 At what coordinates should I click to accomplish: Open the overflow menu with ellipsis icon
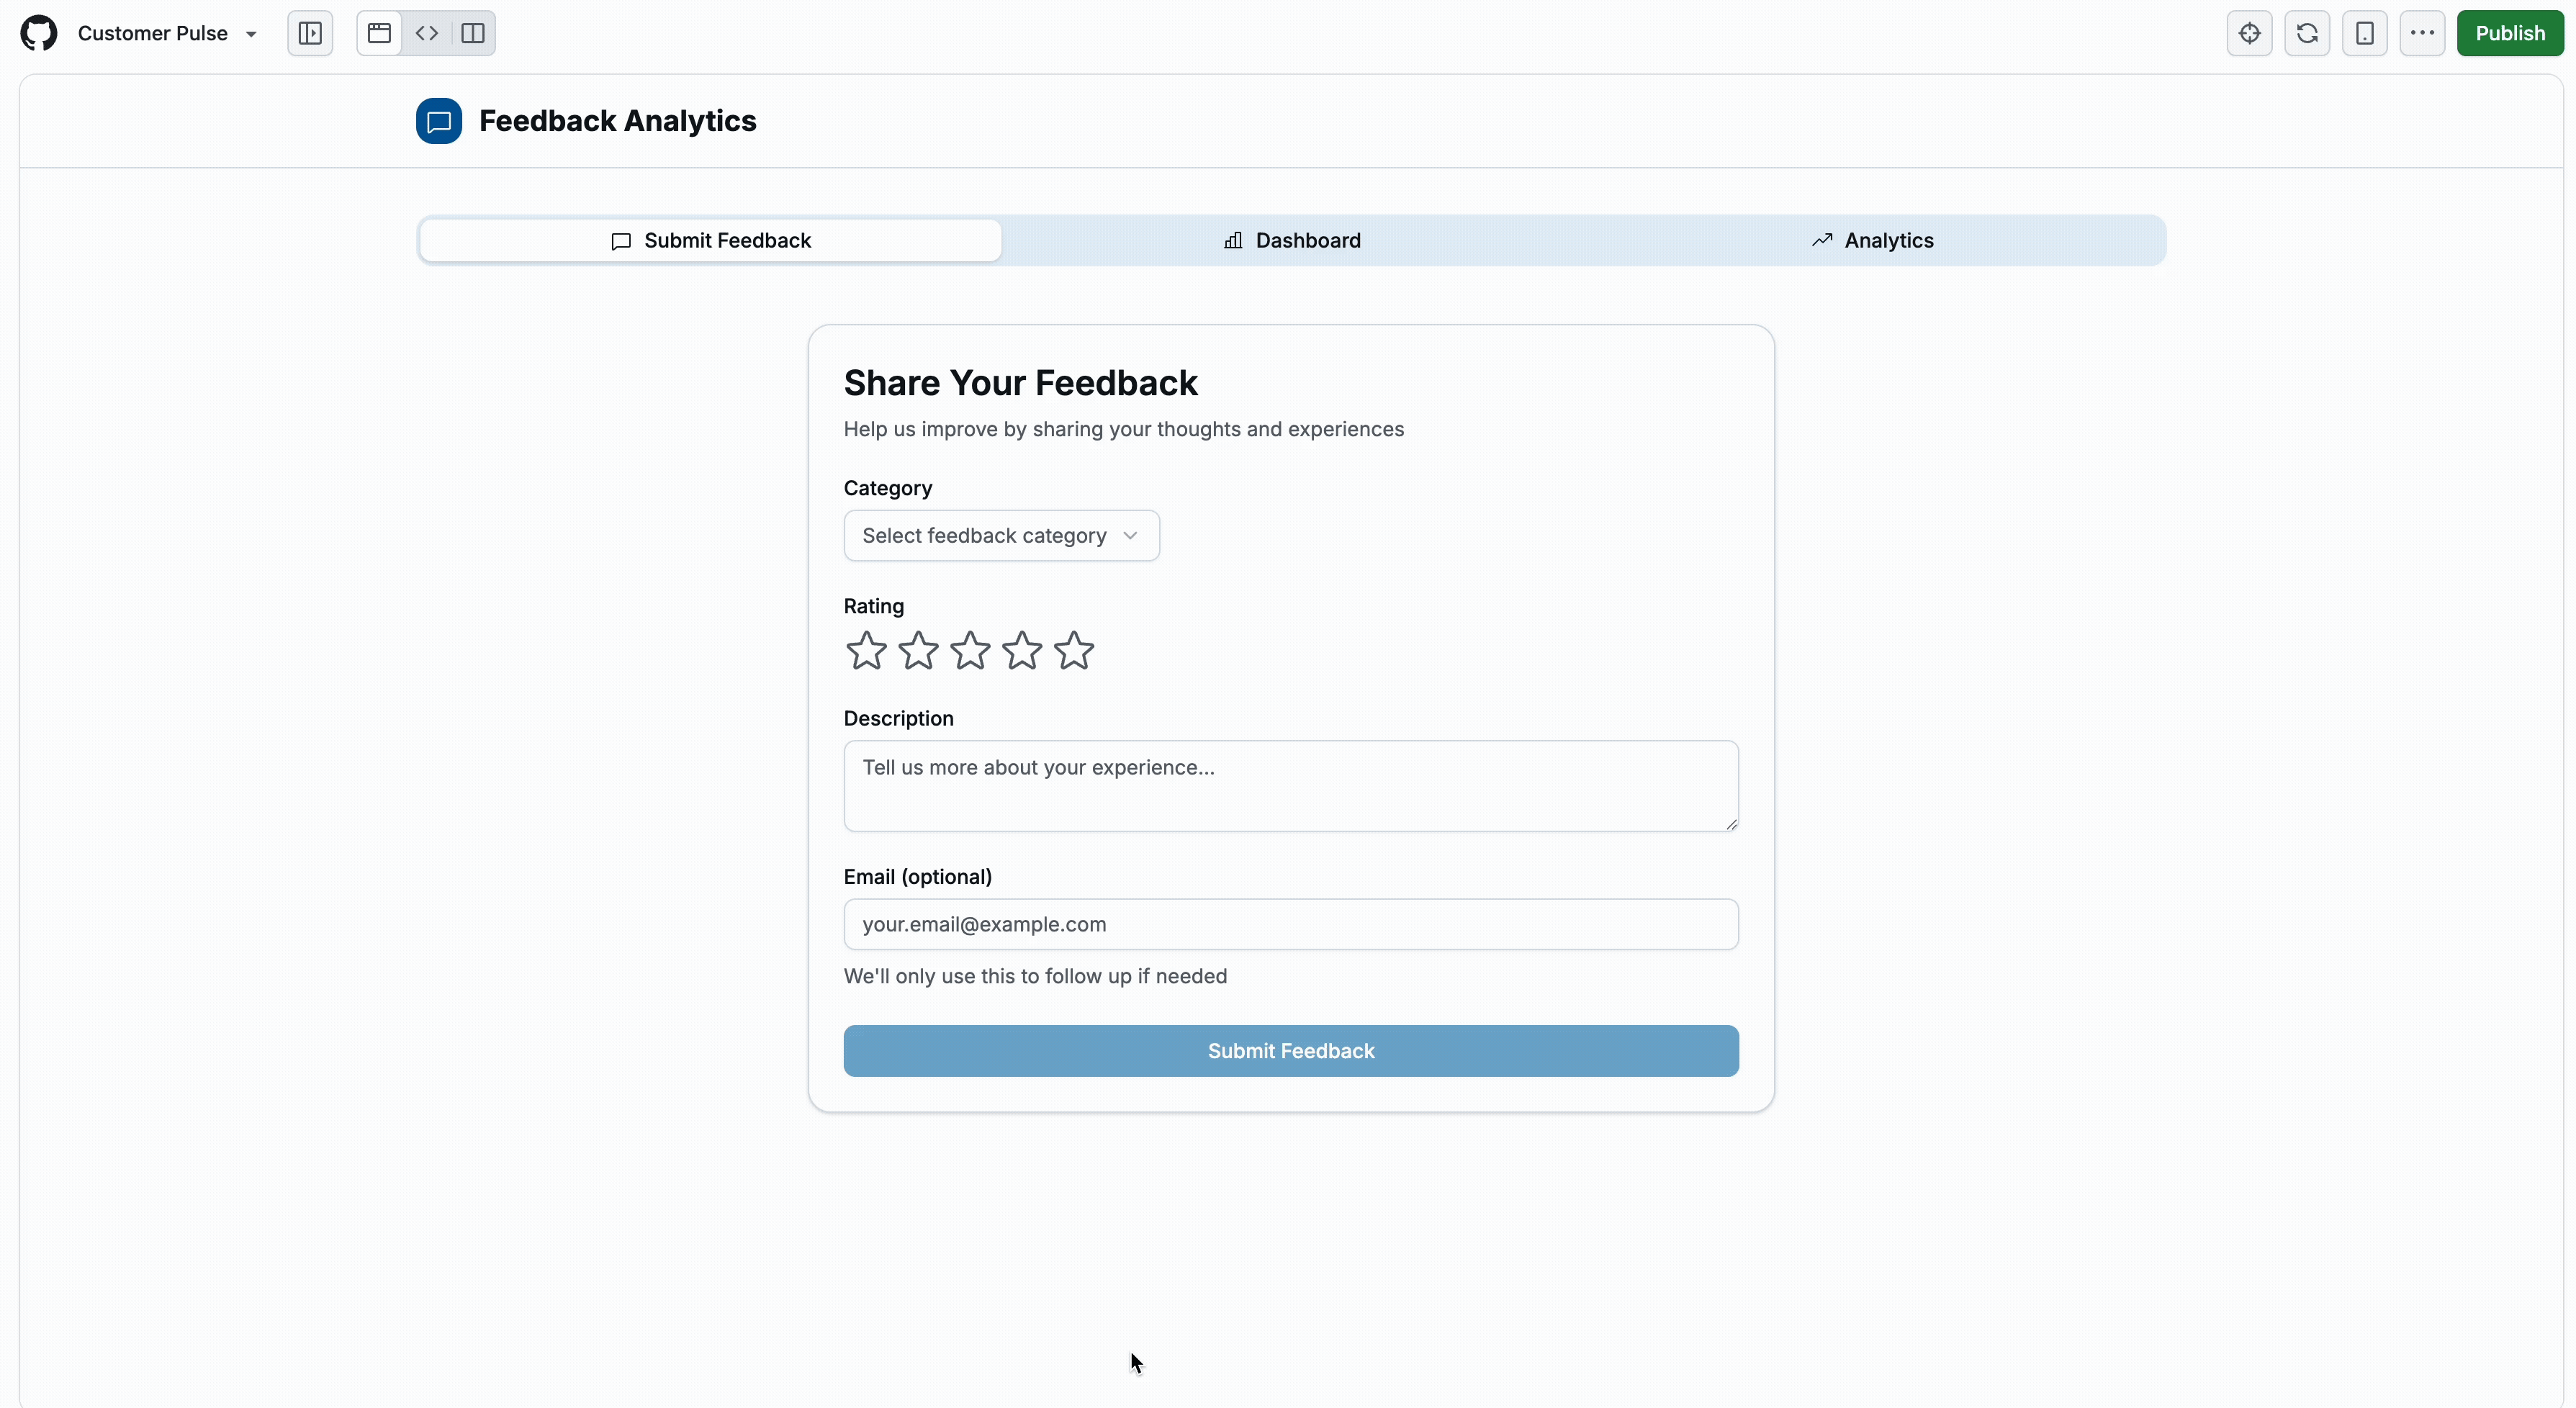(2422, 33)
